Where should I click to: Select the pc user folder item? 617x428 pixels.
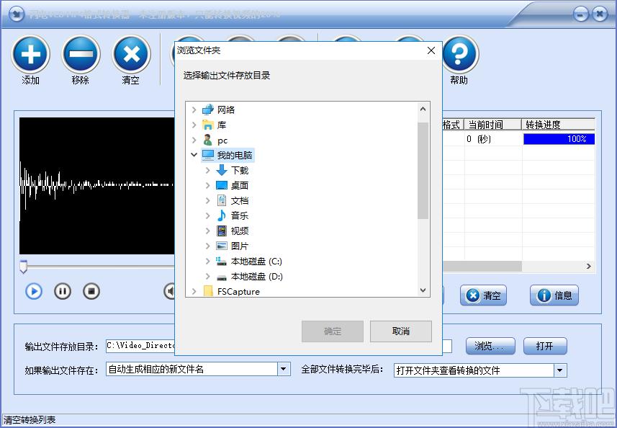pos(222,141)
